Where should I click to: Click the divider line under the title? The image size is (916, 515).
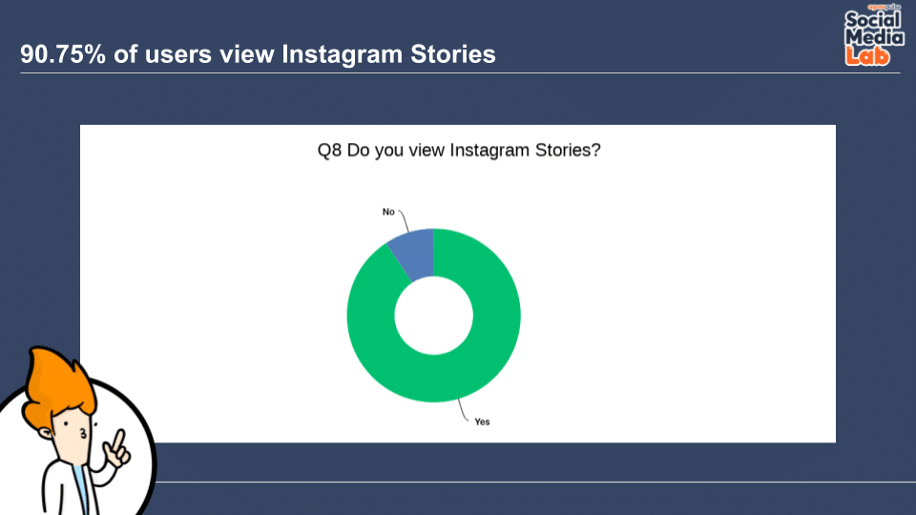point(460,73)
